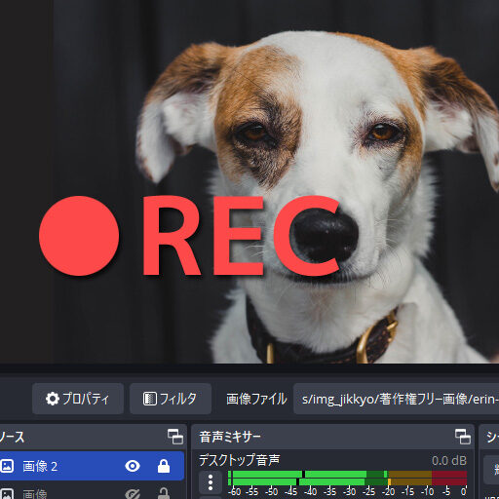
Task: Click the image type icon beside 画像
Action: tap(7, 493)
